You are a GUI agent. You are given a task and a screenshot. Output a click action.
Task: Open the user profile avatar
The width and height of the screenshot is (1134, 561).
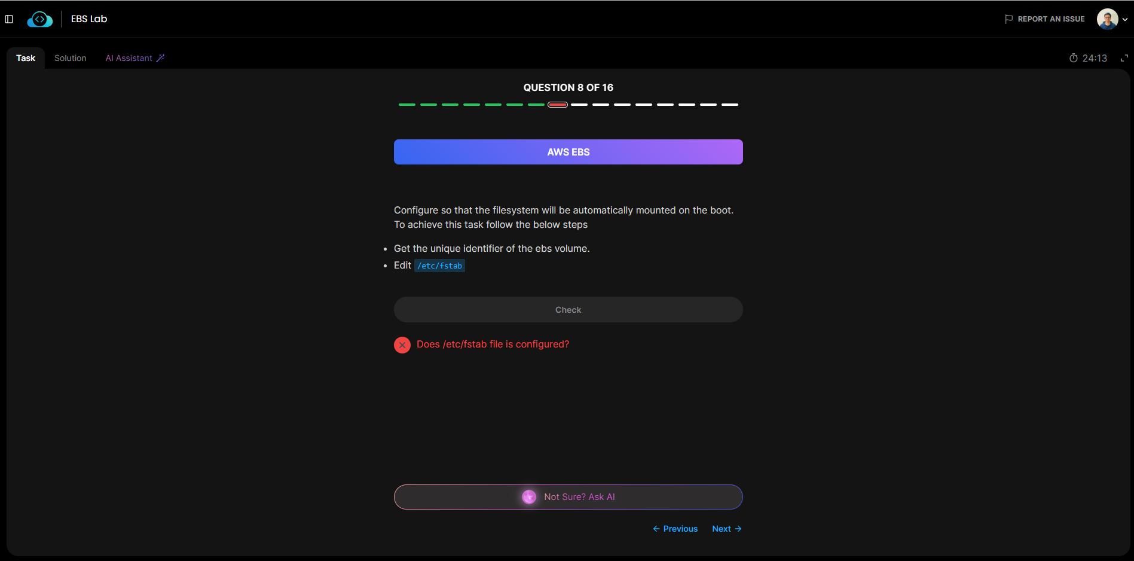click(1107, 19)
